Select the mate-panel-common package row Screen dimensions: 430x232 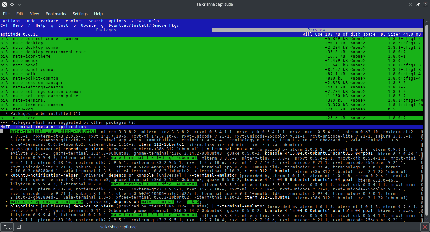pyautogui.click(x=212, y=70)
